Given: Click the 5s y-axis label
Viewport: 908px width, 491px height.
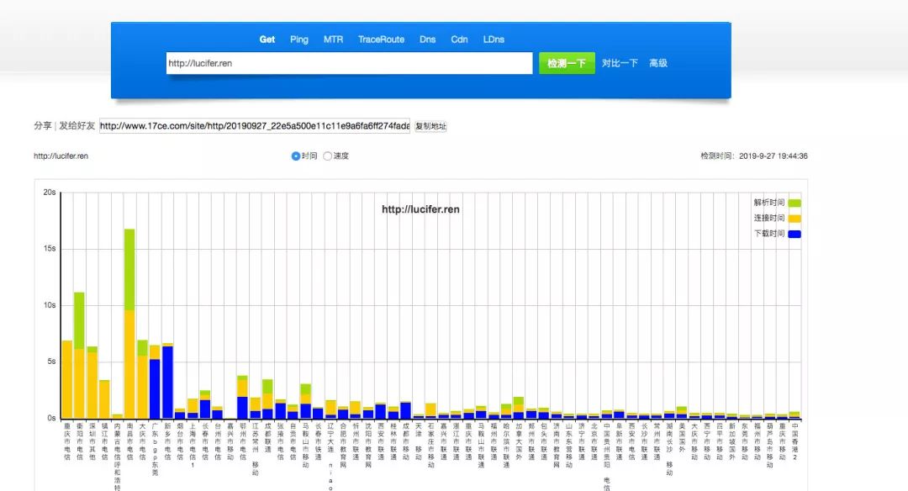Looking at the screenshot, I should (x=51, y=362).
